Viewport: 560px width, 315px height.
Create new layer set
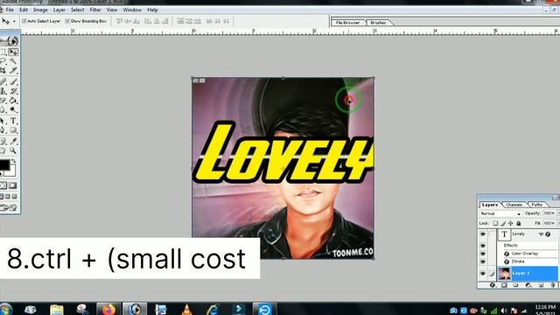click(x=515, y=285)
